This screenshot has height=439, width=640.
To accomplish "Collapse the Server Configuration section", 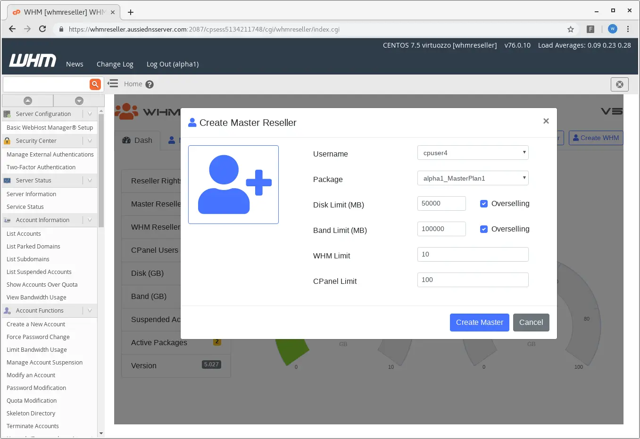I will coord(90,114).
